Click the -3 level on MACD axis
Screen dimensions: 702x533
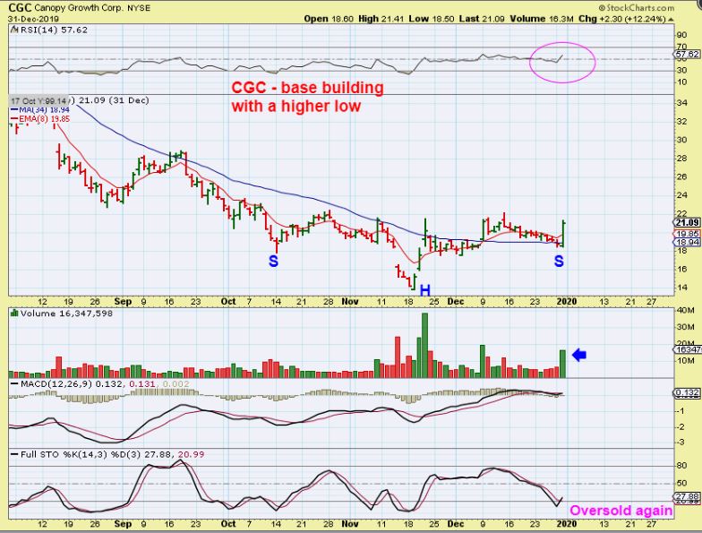click(x=681, y=443)
